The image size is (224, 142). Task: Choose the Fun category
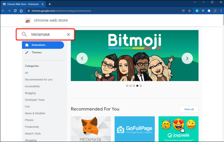coord(27,106)
